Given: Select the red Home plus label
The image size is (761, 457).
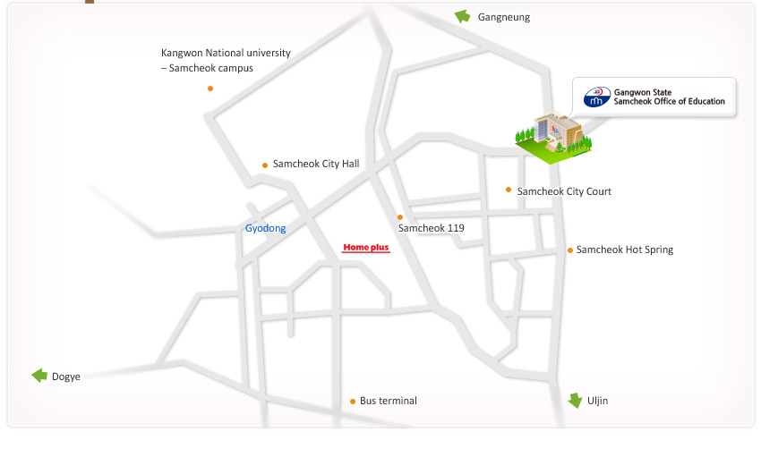Looking at the screenshot, I should click(366, 248).
